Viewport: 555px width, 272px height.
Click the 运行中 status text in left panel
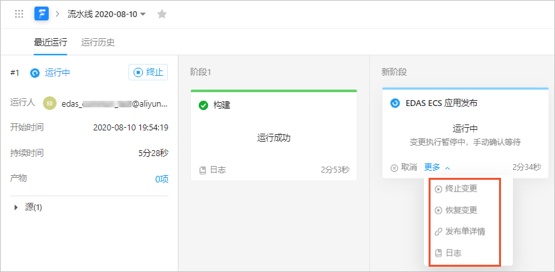(x=57, y=73)
